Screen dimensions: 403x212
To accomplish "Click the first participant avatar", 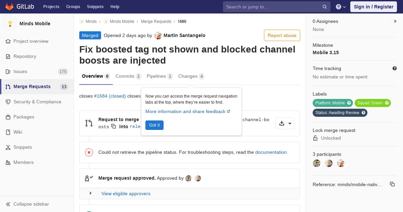I will tap(317, 163).
